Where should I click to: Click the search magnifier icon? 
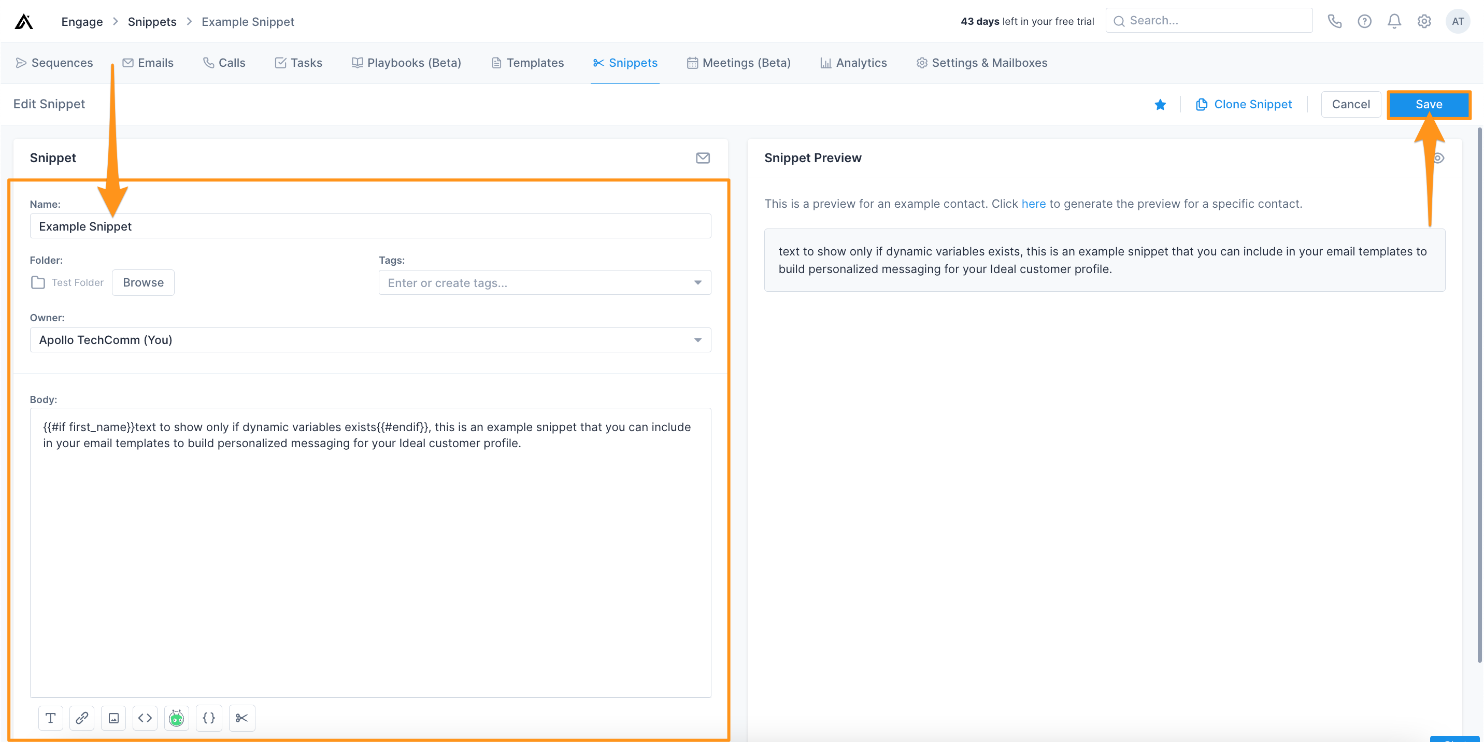1119,21
